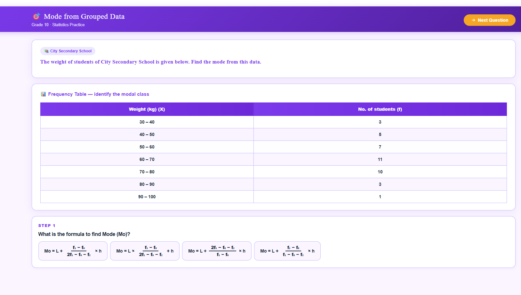This screenshot has width=521, height=295.
Task: Click the Weight (kg) (X) column header
Action: click(x=147, y=109)
